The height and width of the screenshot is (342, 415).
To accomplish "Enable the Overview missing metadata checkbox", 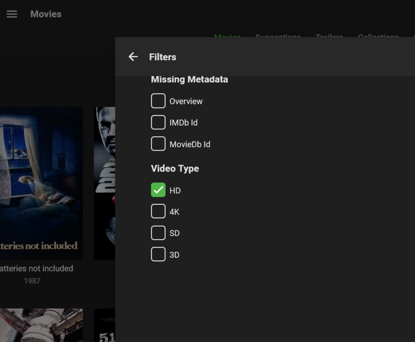I will (158, 101).
